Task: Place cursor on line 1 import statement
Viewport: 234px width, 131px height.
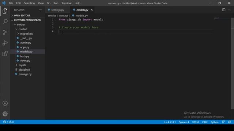Action: (x=81, y=20)
